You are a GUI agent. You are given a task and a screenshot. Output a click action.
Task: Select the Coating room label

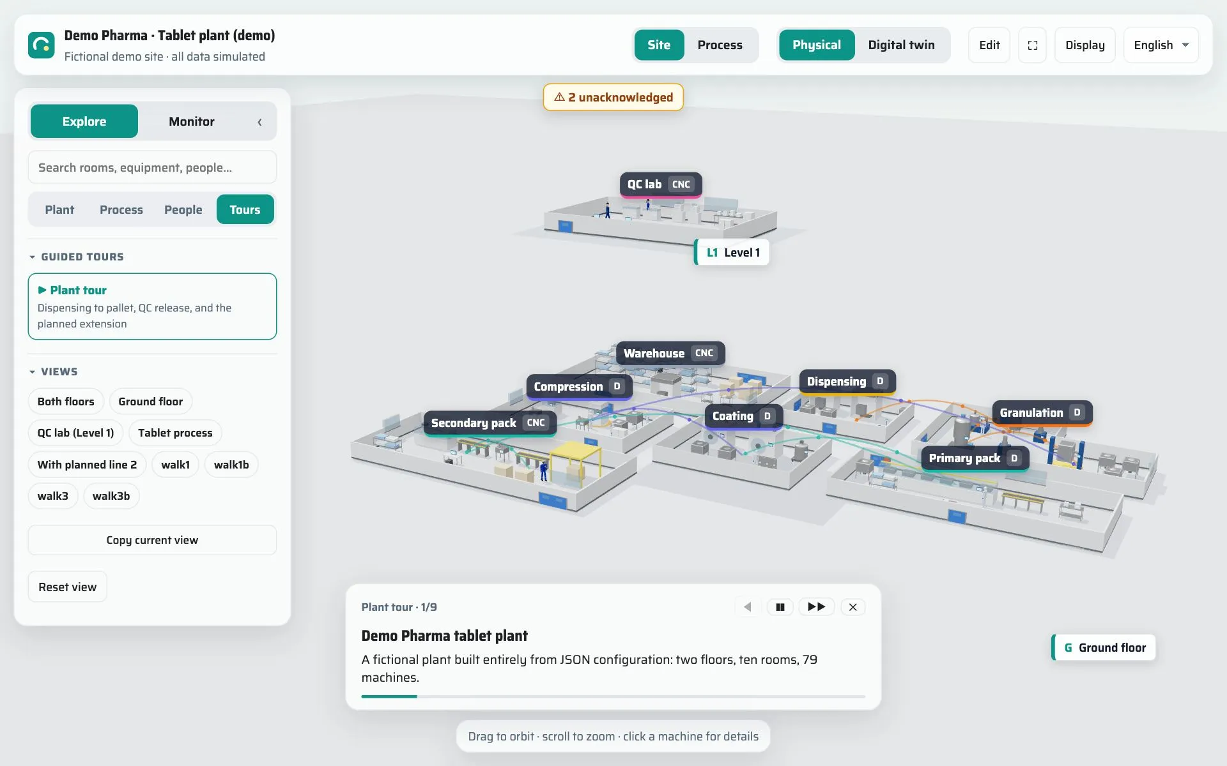pyautogui.click(x=743, y=416)
